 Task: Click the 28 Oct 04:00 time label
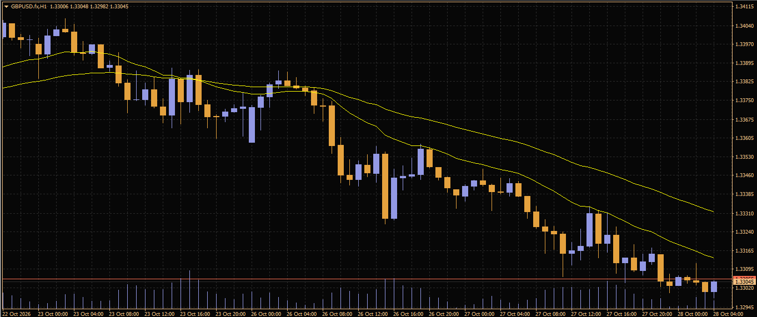728,314
